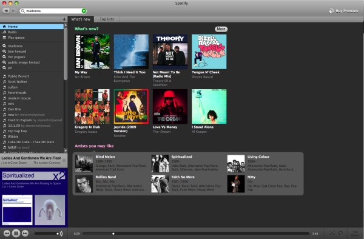Open Think I Need It Too cover
The height and width of the screenshot is (239, 364).
coord(131,52)
